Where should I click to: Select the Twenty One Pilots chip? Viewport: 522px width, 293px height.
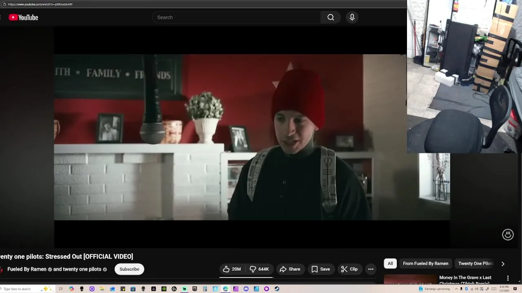pyautogui.click(x=476, y=263)
